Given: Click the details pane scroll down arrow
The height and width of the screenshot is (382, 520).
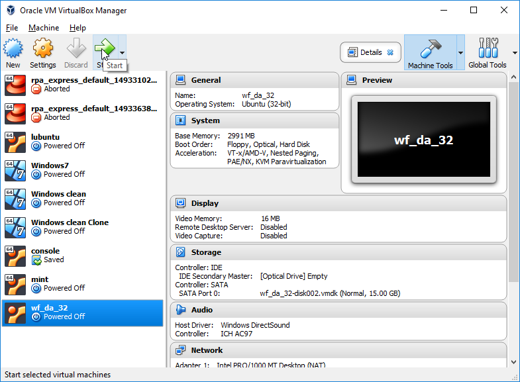Looking at the screenshot, I should (x=513, y=361).
